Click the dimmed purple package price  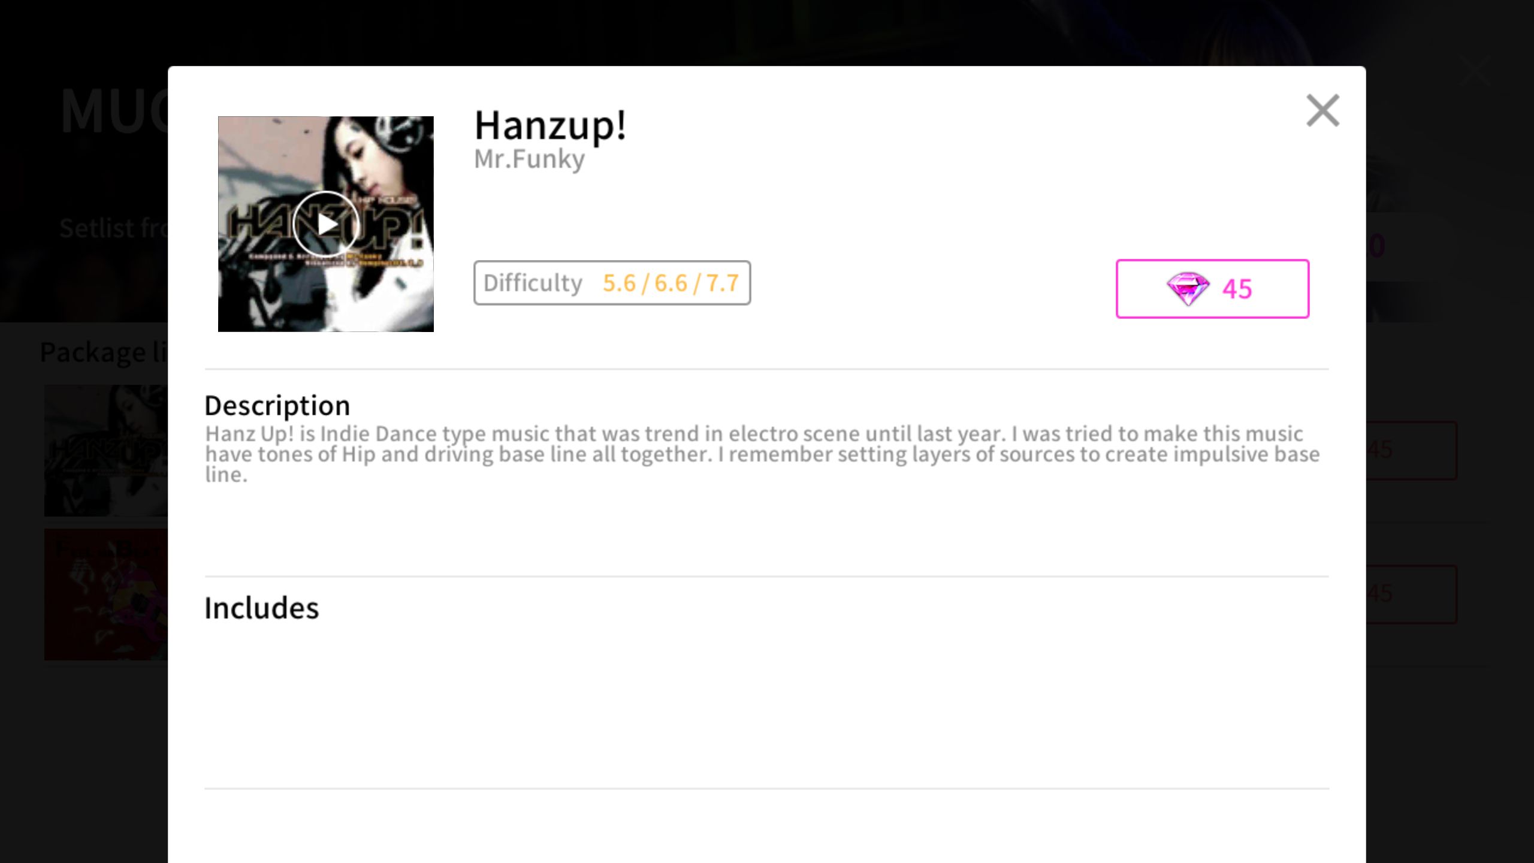point(1376,246)
